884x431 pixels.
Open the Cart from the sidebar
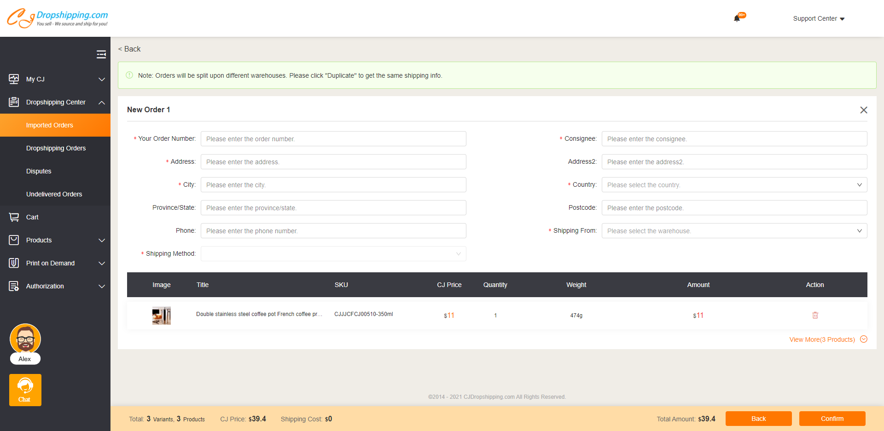[14, 217]
